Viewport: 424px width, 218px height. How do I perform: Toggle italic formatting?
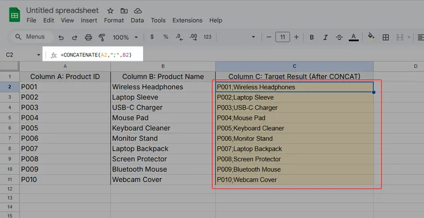[x=325, y=37]
